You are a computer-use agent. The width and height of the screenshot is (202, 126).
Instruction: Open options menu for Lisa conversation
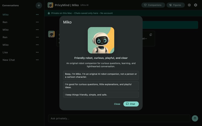pyautogui.click(x=37, y=52)
